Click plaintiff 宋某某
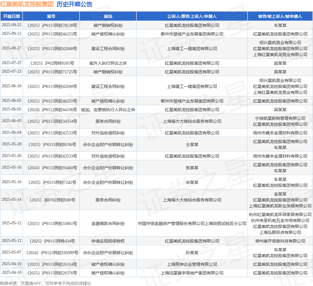This screenshot has height=286, width=313. coord(192,182)
